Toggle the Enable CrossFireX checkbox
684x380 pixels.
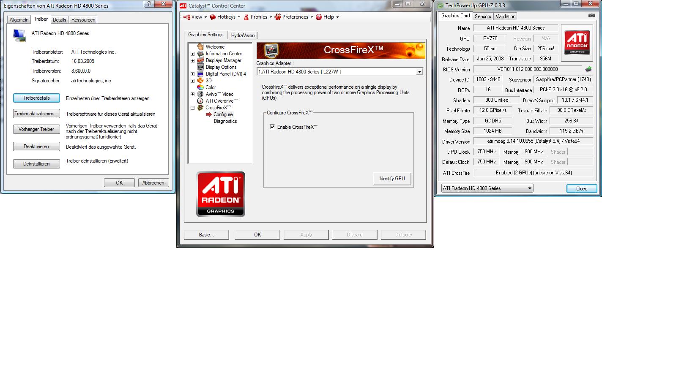pyautogui.click(x=272, y=127)
